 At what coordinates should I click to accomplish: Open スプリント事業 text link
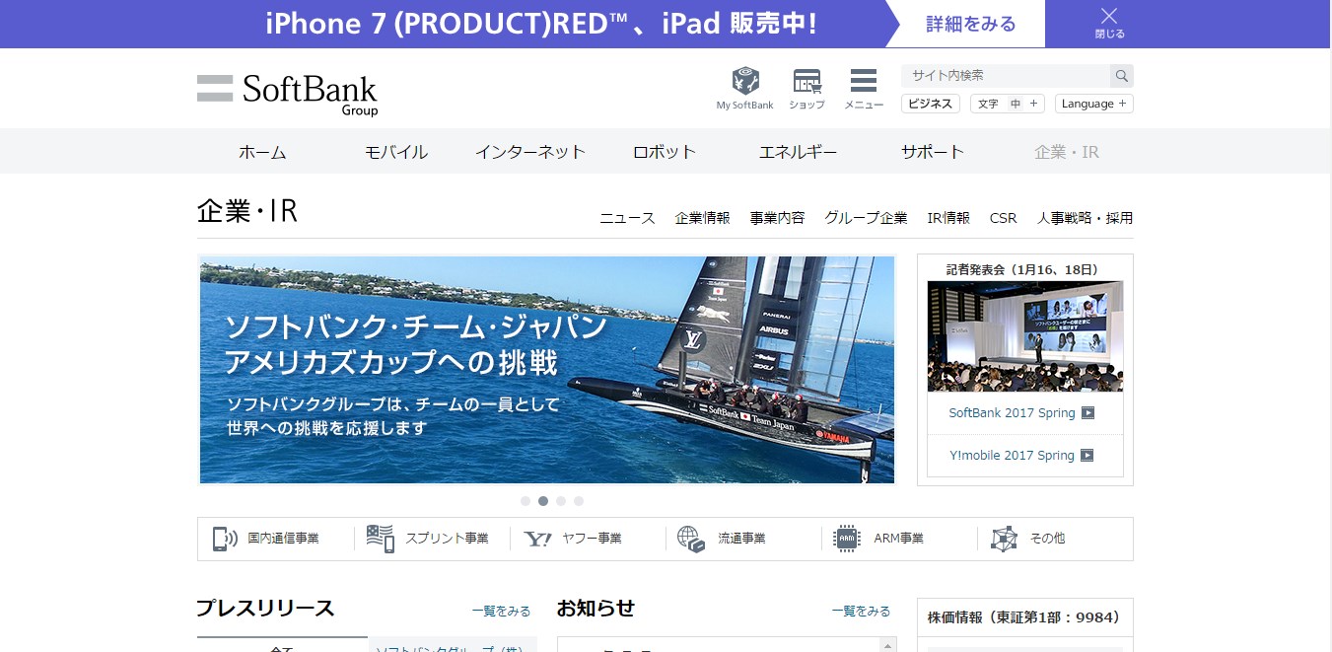[450, 539]
